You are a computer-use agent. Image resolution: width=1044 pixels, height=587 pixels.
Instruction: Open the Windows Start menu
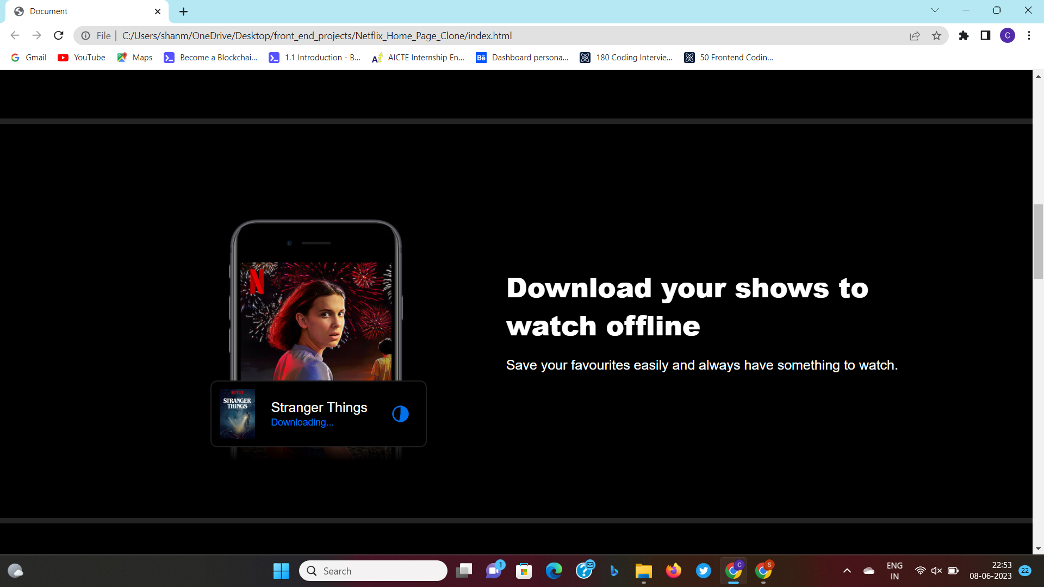pos(281,571)
